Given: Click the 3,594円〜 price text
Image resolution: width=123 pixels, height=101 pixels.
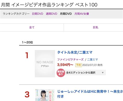Looking at the screenshot, I should click(x=65, y=65).
